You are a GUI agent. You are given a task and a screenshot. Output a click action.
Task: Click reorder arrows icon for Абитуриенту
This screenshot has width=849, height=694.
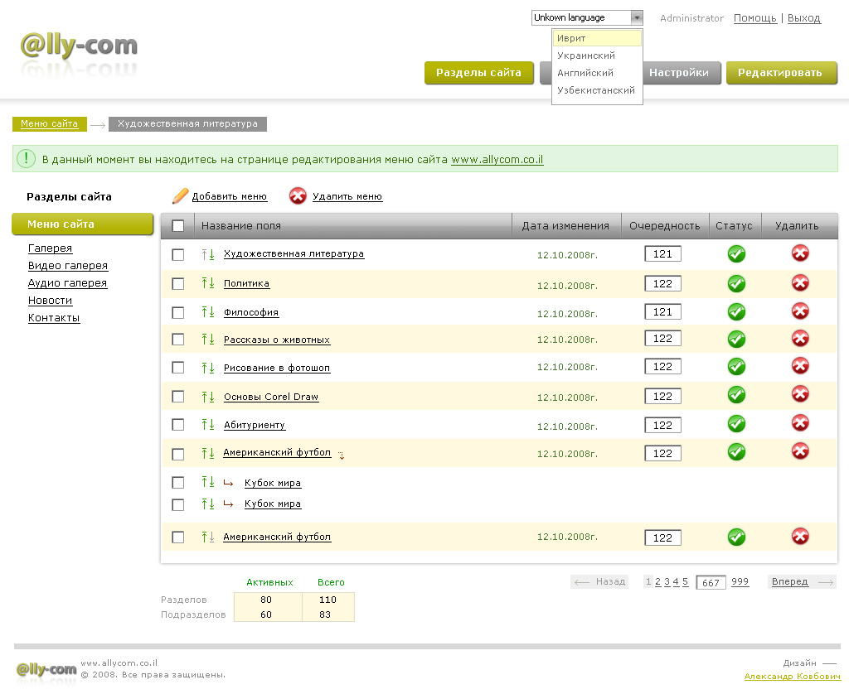click(208, 425)
